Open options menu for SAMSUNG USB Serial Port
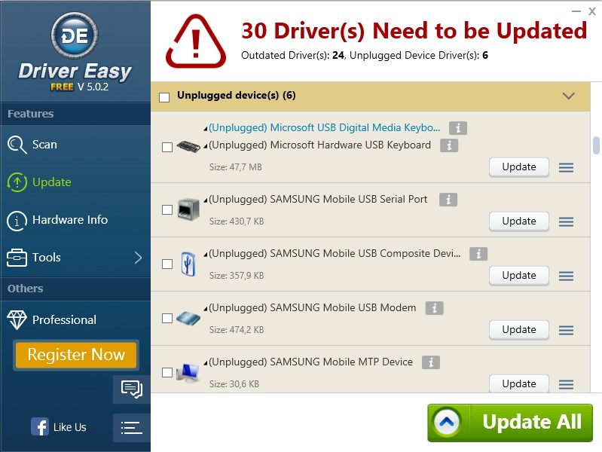Viewport: 602px width, 452px height. pos(567,221)
